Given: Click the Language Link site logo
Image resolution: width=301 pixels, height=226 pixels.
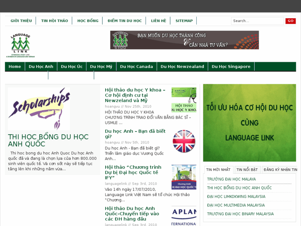Looking at the screenshot, I should (x=21, y=45).
